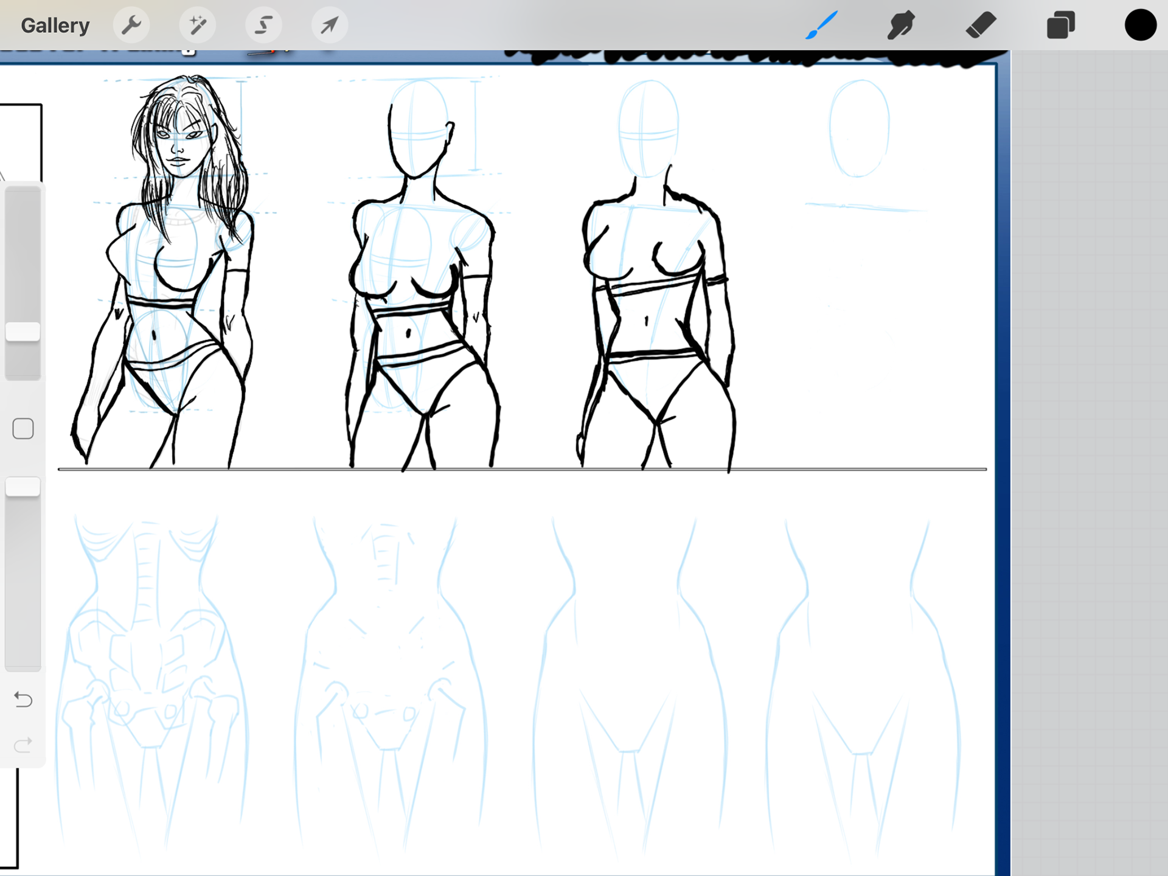Open the Actions wrench menu
The width and height of the screenshot is (1168, 876).
point(131,26)
